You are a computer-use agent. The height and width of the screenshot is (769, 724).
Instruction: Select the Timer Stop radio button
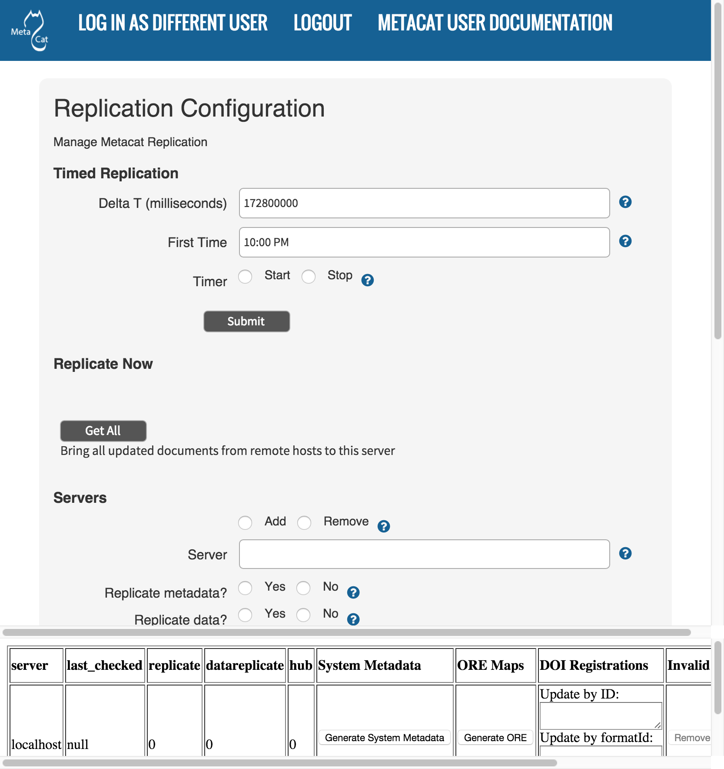tap(309, 277)
